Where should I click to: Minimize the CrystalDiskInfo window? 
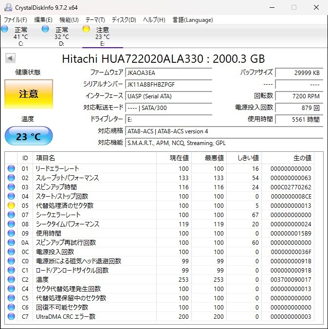[272, 8]
